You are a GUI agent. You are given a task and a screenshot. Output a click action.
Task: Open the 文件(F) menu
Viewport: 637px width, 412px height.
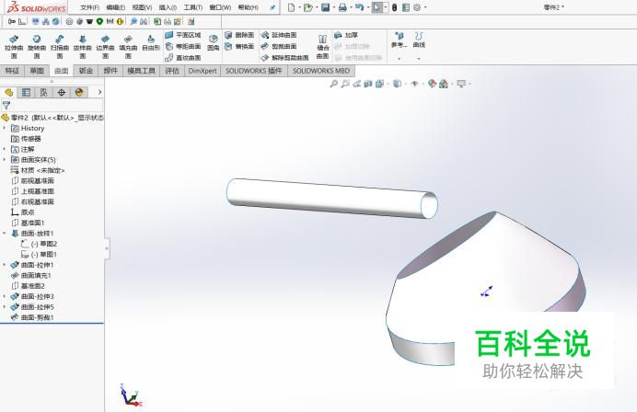[90, 7]
